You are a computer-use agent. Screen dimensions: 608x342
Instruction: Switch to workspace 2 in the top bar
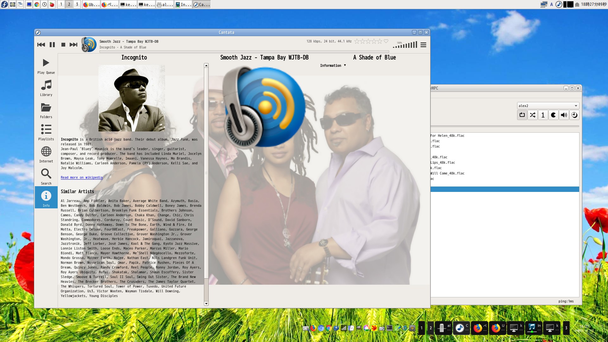[69, 5]
